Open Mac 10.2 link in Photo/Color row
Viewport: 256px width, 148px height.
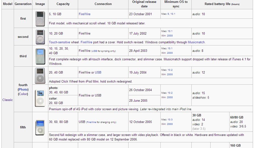coord(170,93)
